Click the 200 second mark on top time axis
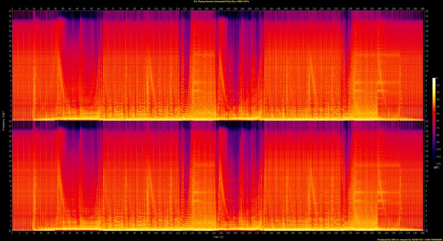This screenshot has height=241, width=443. (300, 9)
